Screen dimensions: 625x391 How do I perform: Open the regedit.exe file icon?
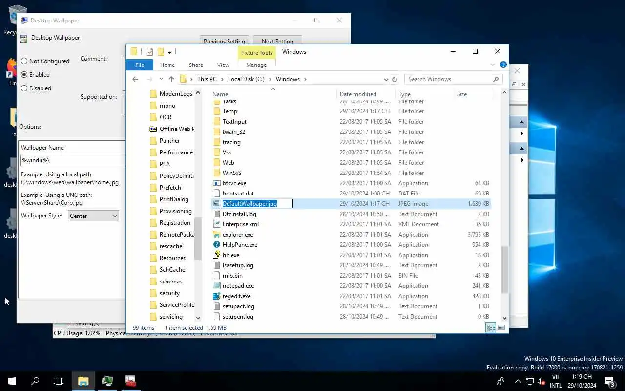[x=217, y=296]
